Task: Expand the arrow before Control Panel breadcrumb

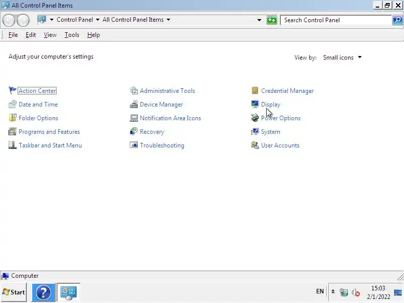Action: pos(52,20)
